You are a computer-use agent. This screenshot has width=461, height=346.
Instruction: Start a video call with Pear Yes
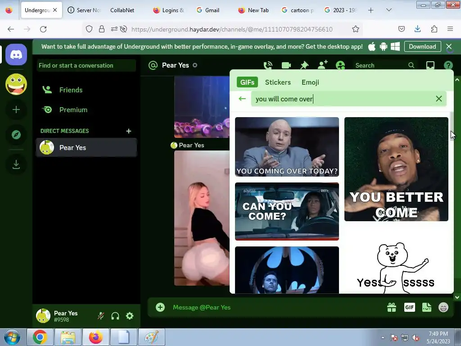click(286, 65)
